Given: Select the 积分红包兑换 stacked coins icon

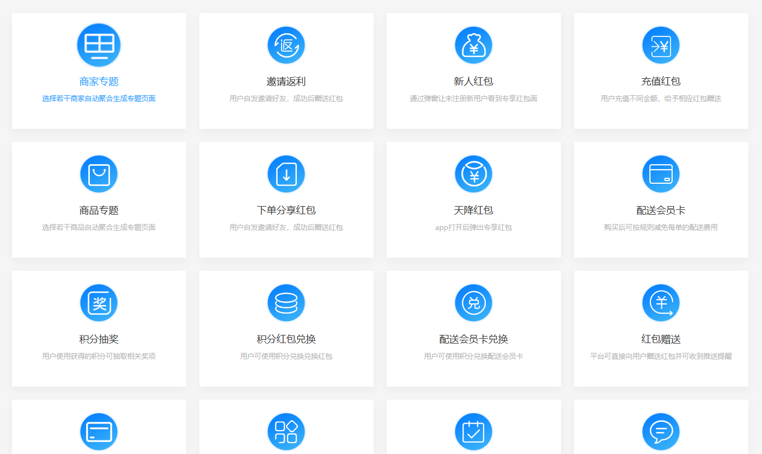Looking at the screenshot, I should [286, 303].
